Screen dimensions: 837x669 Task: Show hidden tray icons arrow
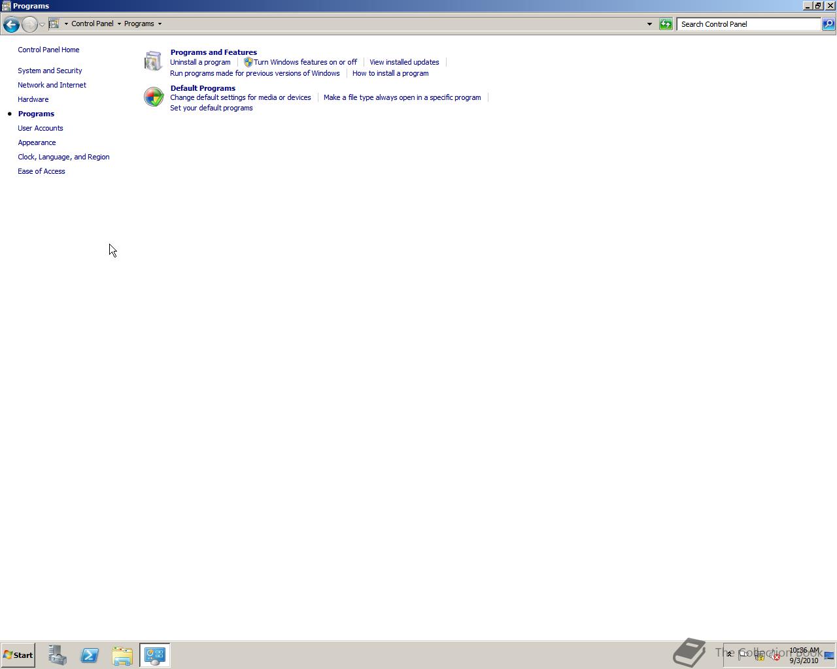730,655
